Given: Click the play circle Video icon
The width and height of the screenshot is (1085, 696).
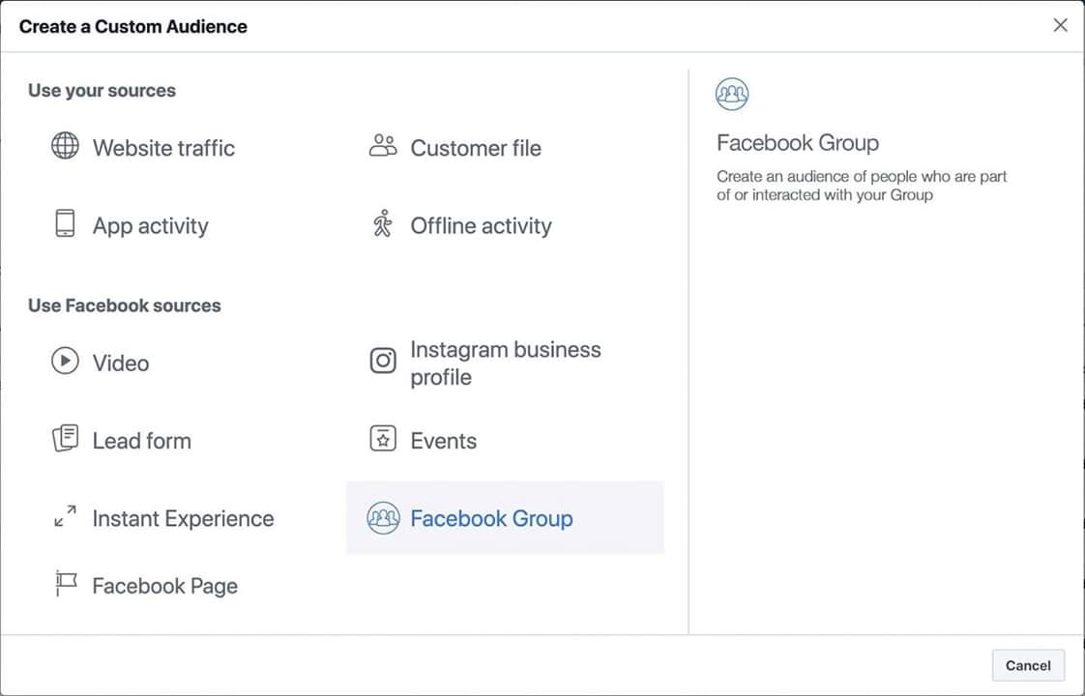Looking at the screenshot, I should point(65,361).
